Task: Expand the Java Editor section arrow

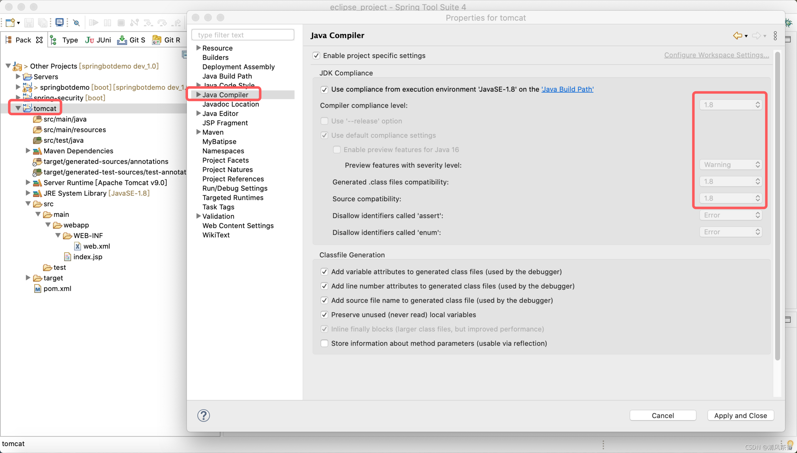Action: pos(198,113)
